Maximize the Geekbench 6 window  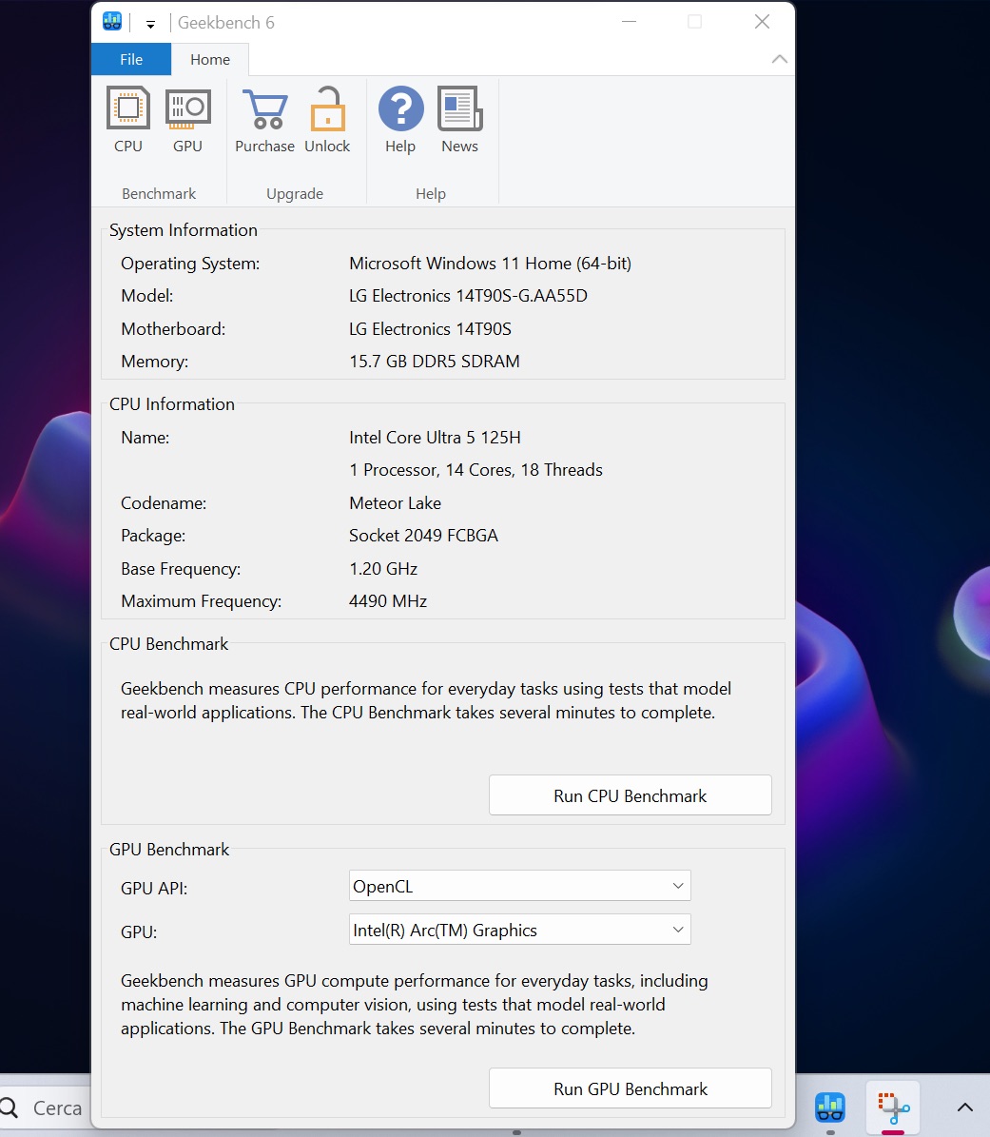point(695,22)
